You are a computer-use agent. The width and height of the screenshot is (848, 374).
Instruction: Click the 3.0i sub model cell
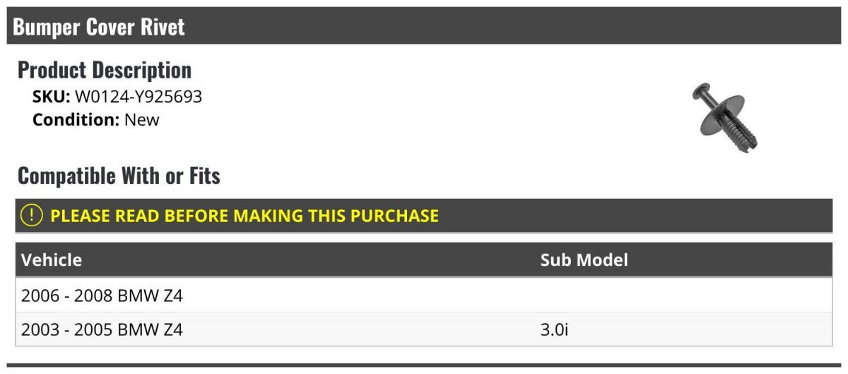click(x=554, y=329)
